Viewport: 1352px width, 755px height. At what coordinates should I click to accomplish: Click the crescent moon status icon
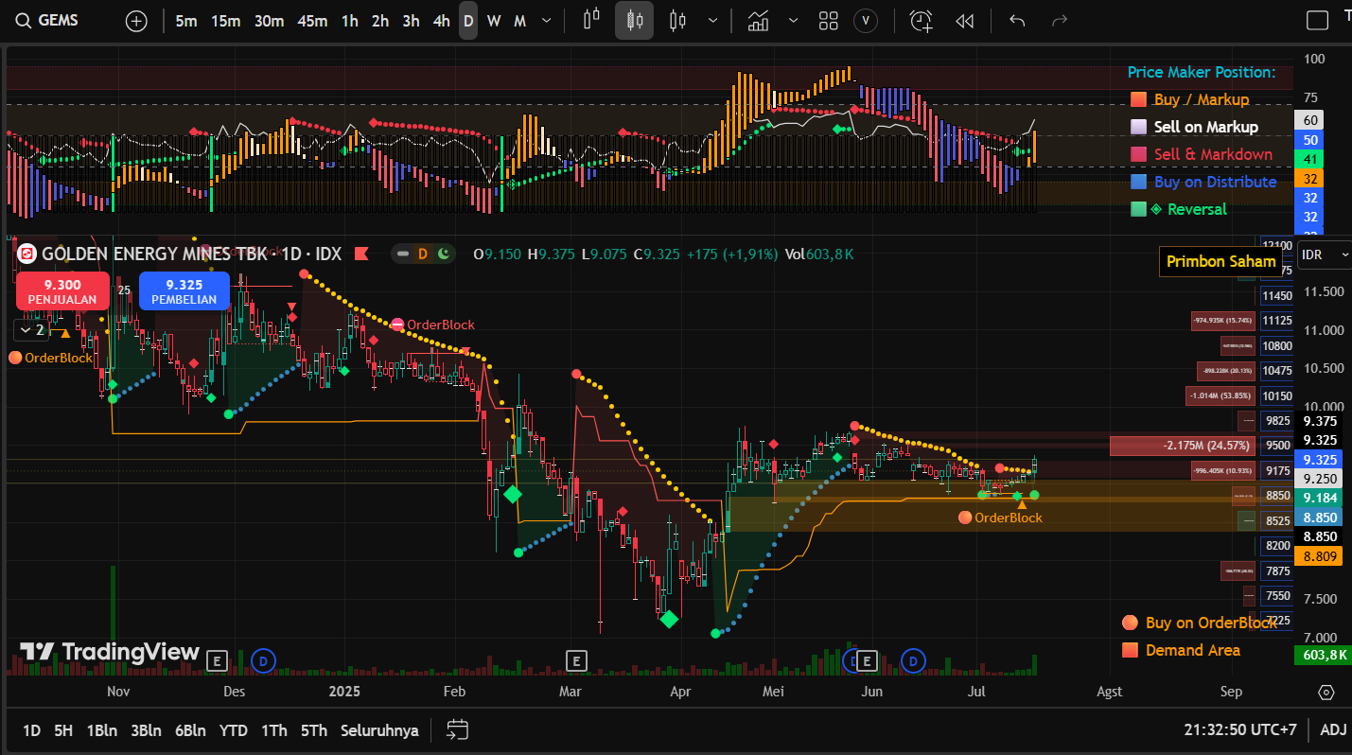coord(442,254)
